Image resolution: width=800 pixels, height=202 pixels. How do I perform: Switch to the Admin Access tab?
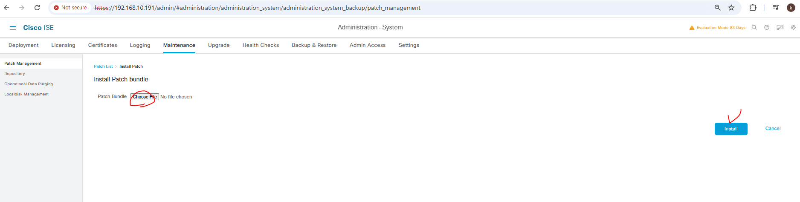click(368, 45)
